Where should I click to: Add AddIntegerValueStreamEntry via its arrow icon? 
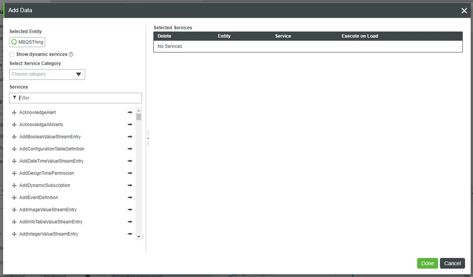tap(129, 234)
